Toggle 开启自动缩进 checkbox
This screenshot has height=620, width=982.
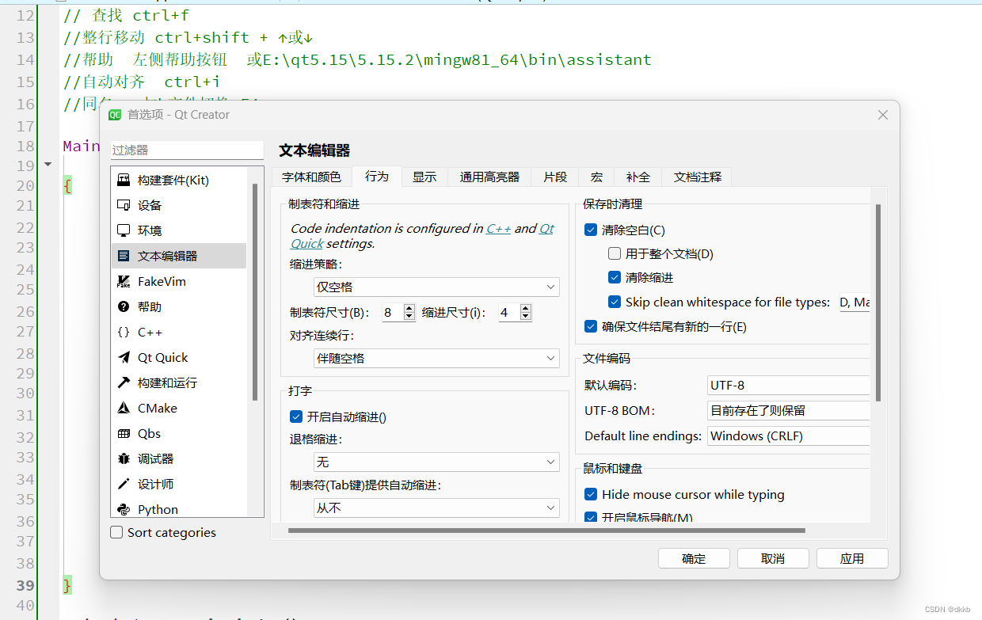coord(296,417)
